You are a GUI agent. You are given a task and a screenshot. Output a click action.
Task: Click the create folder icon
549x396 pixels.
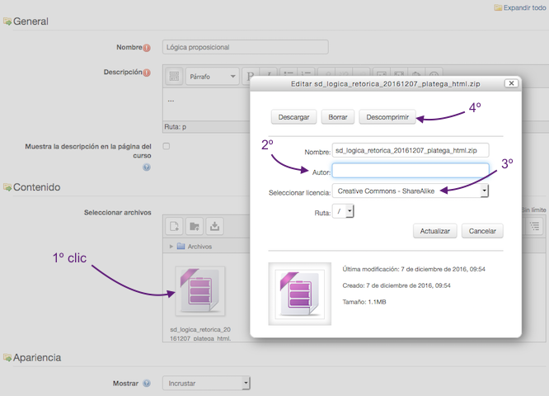195,225
